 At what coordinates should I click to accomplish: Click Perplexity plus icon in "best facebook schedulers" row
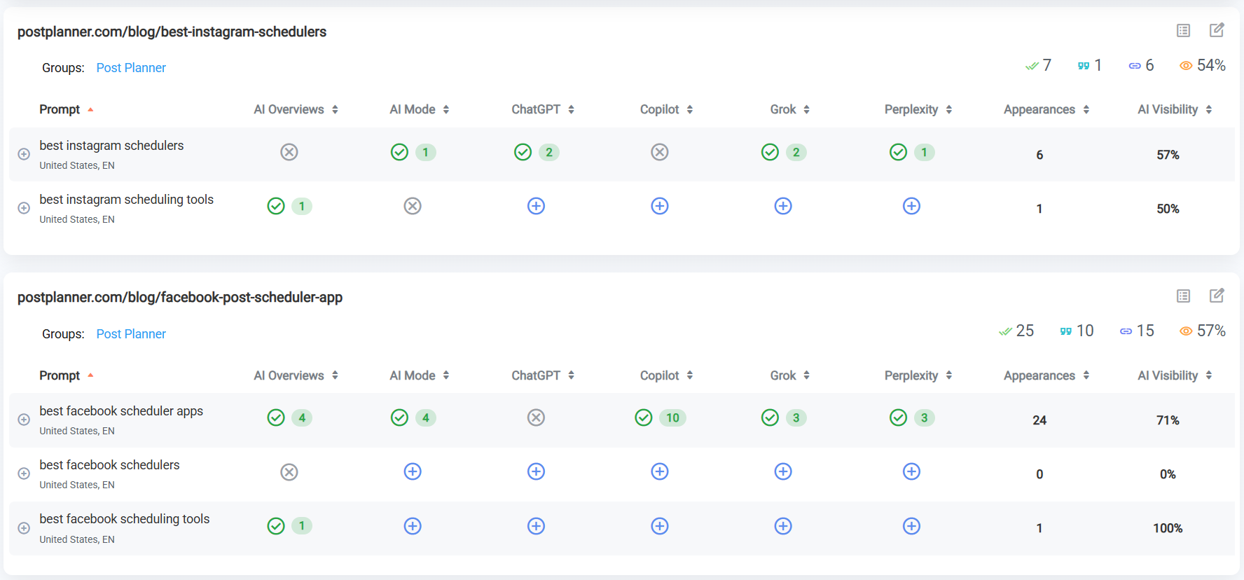click(x=911, y=471)
